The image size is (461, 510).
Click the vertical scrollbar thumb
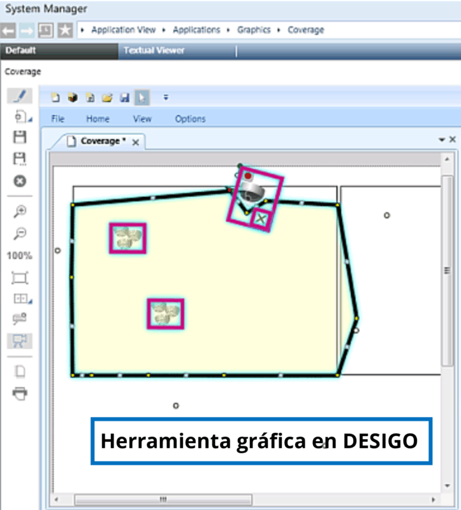click(x=447, y=270)
